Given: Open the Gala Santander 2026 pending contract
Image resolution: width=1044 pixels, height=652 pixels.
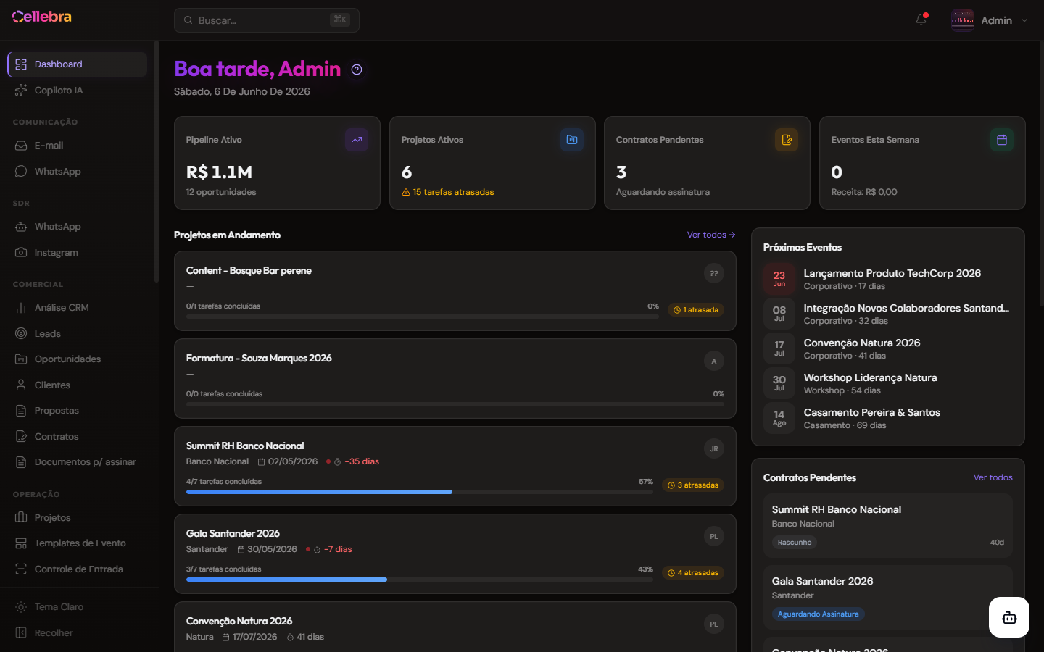Looking at the screenshot, I should [888, 597].
